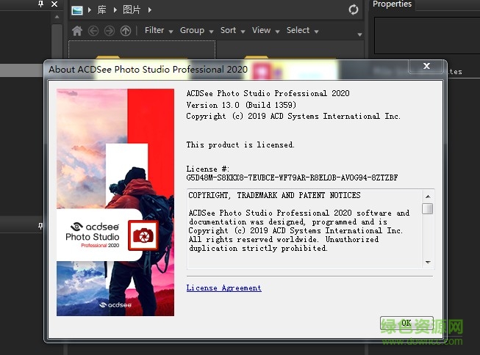Expand the toolbar overflow arrow
480x355 pixels.
(x=359, y=34)
